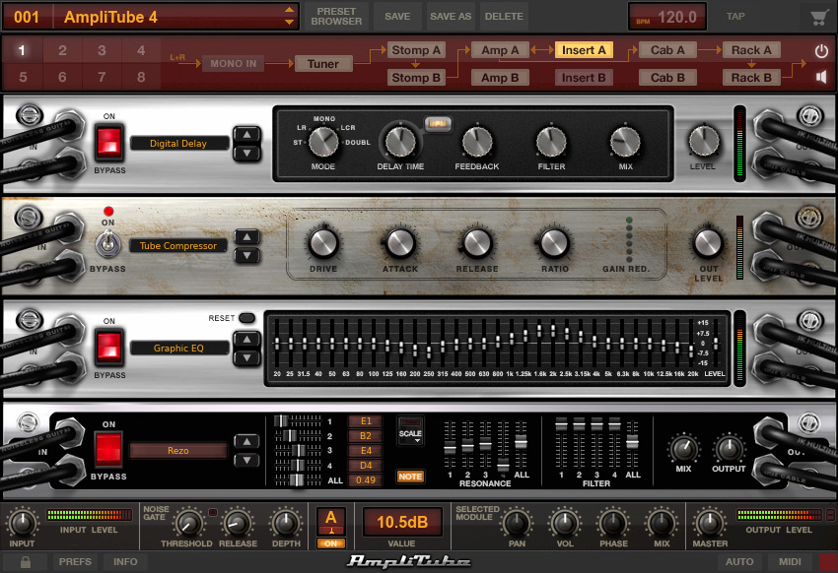838x573 pixels.
Task: Open the PRESET BROWSER
Action: 336,17
